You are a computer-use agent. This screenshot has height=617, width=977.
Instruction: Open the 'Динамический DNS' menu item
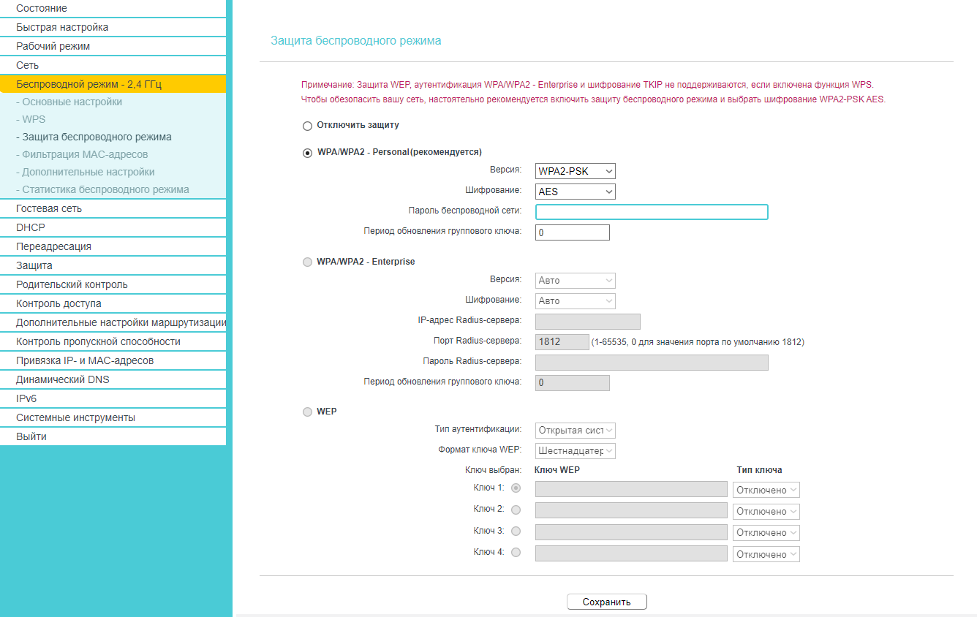pyautogui.click(x=113, y=379)
